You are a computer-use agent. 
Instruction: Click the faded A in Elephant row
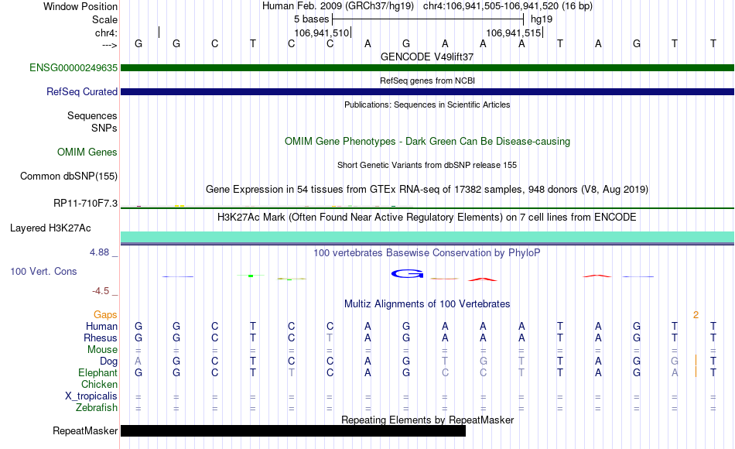click(x=675, y=373)
